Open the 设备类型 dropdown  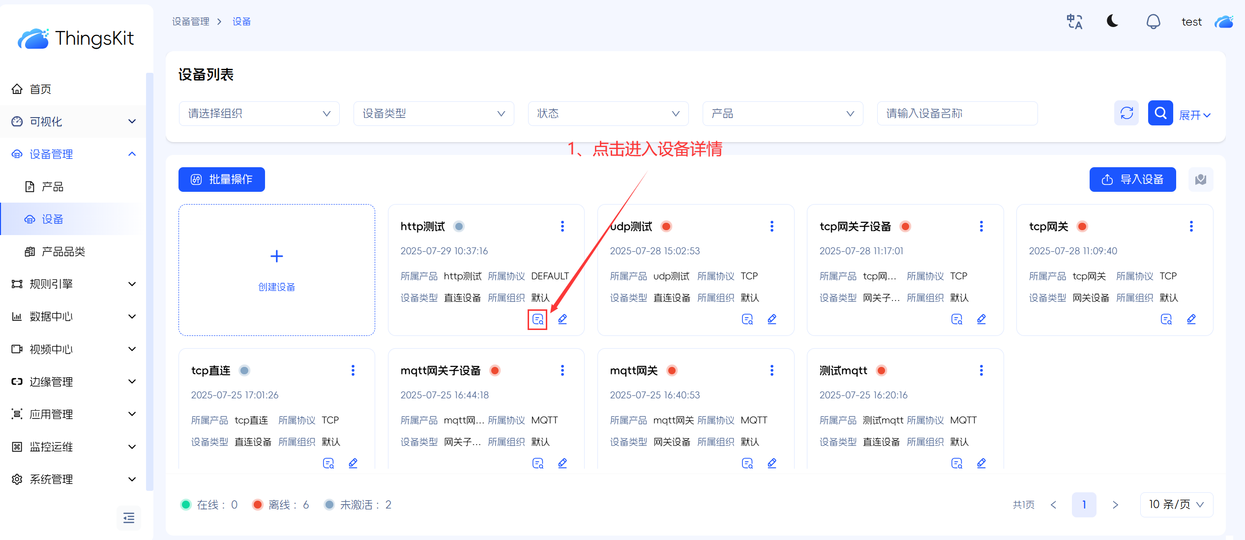434,114
